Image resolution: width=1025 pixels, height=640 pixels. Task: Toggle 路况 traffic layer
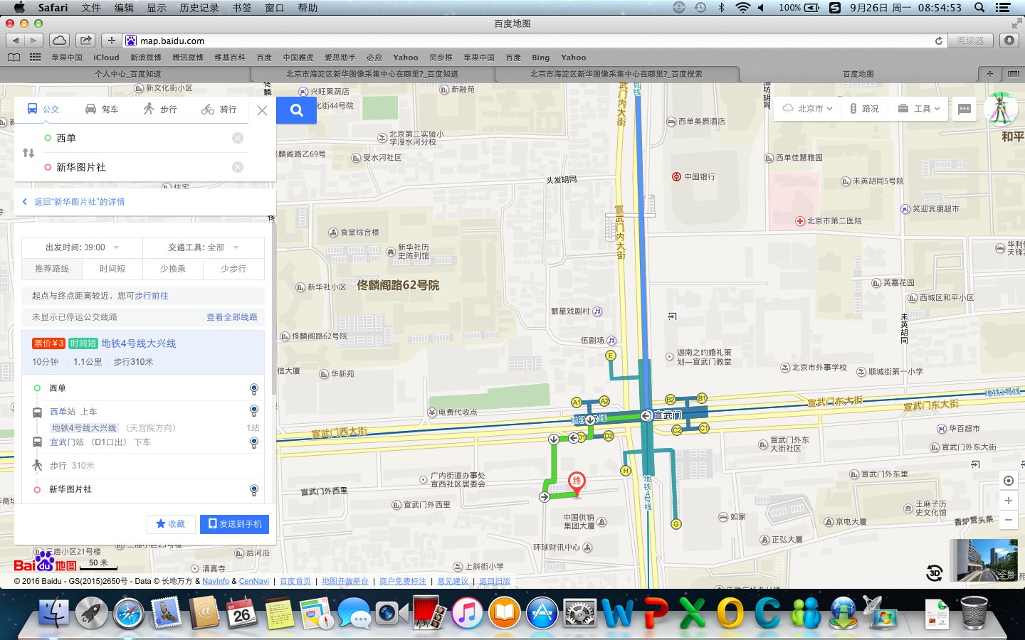pyautogui.click(x=864, y=109)
